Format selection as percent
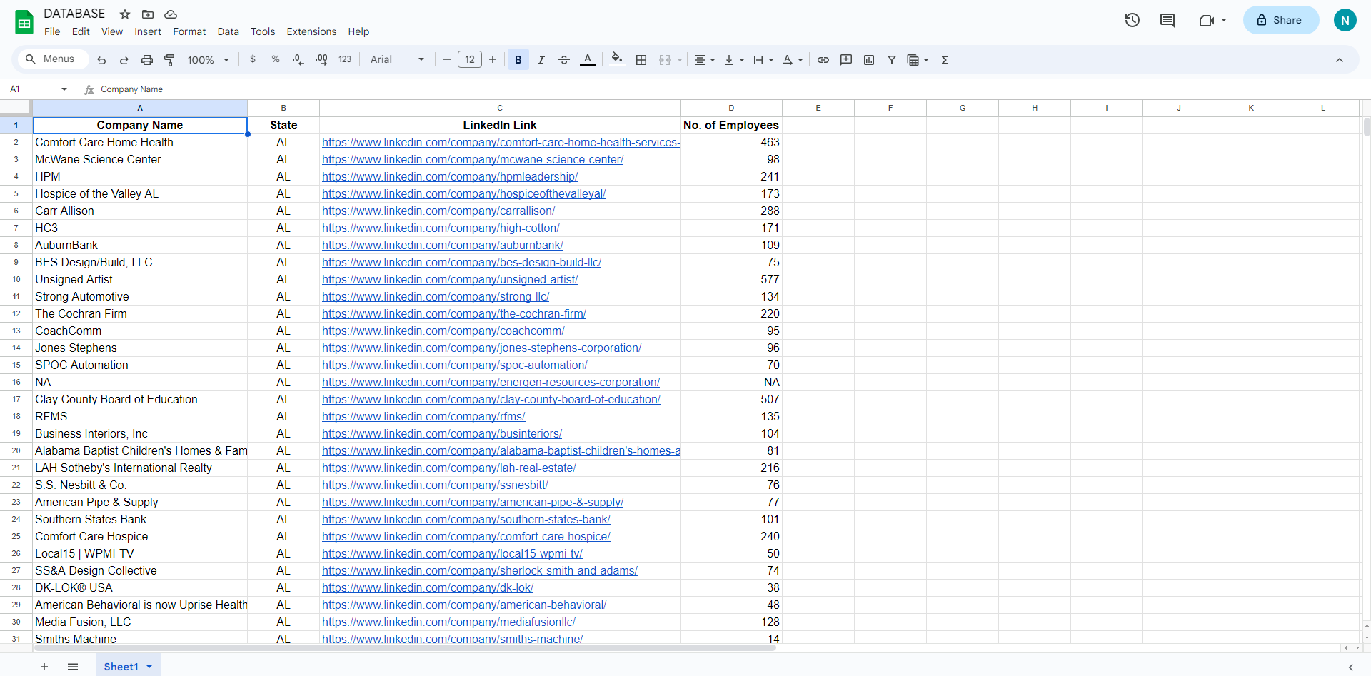Image resolution: width=1371 pixels, height=676 pixels. [x=276, y=60]
